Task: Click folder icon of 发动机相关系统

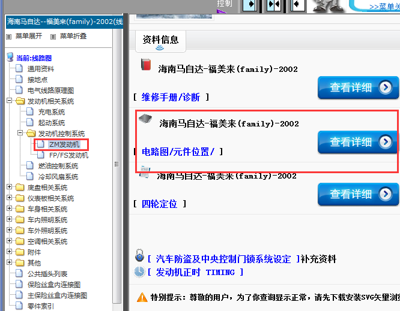Action: [x=20, y=101]
